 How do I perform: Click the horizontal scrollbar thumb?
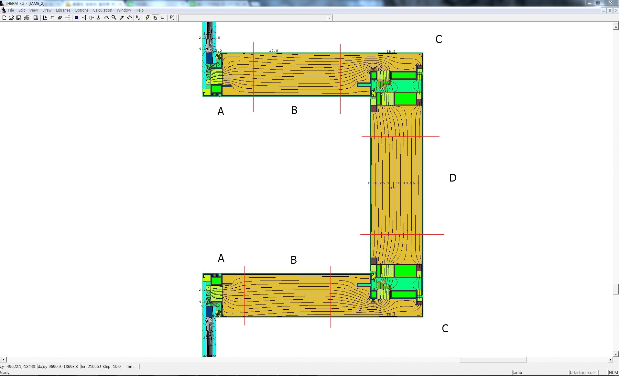pyautogui.click(x=493, y=360)
